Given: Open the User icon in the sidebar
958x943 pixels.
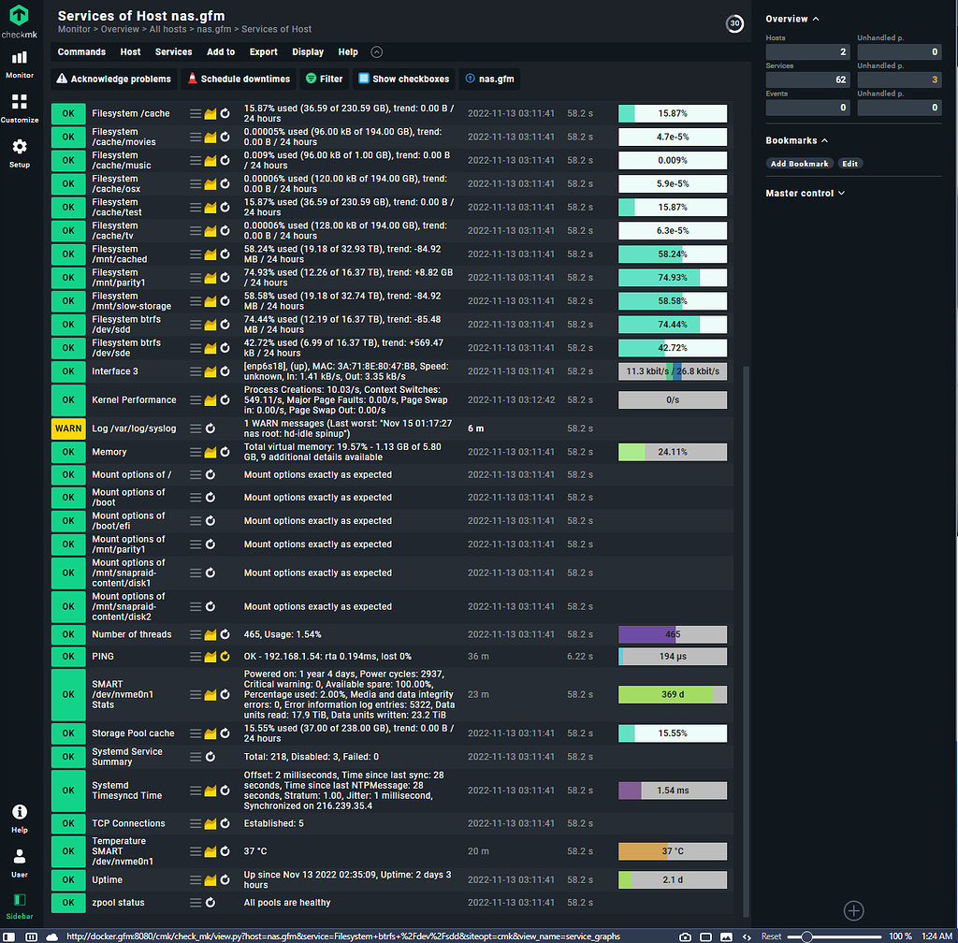Looking at the screenshot, I should coord(19,854).
